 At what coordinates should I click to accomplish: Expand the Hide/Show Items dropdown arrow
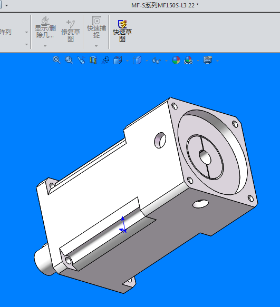coord(166,61)
